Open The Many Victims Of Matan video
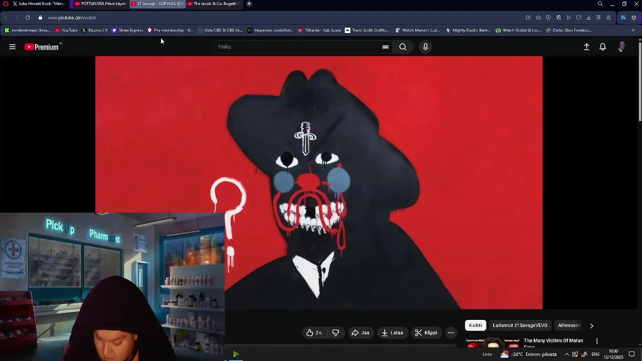 [x=553, y=341]
